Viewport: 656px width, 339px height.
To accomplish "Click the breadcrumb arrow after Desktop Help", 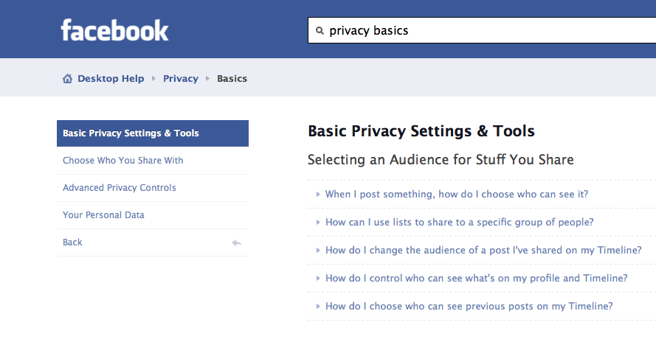I will pos(154,79).
